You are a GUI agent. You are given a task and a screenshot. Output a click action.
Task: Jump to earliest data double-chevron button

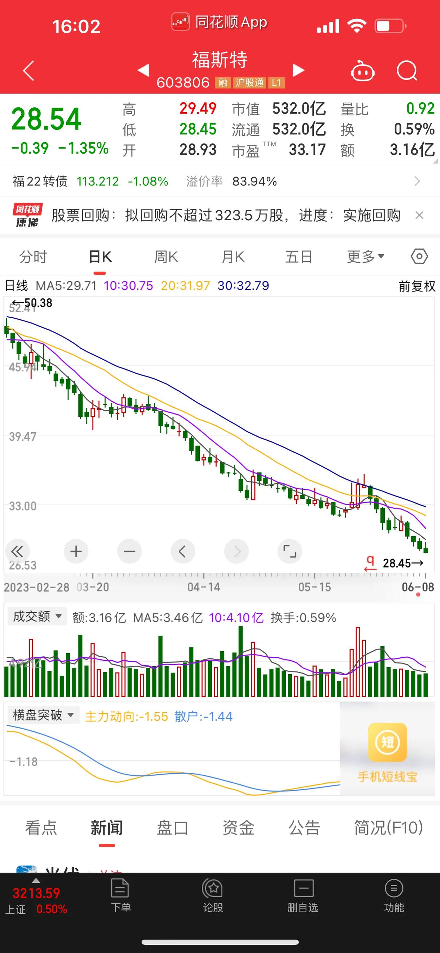[x=17, y=552]
